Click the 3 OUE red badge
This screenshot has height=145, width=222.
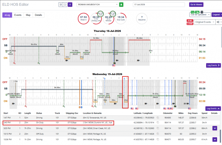click(x=190, y=24)
